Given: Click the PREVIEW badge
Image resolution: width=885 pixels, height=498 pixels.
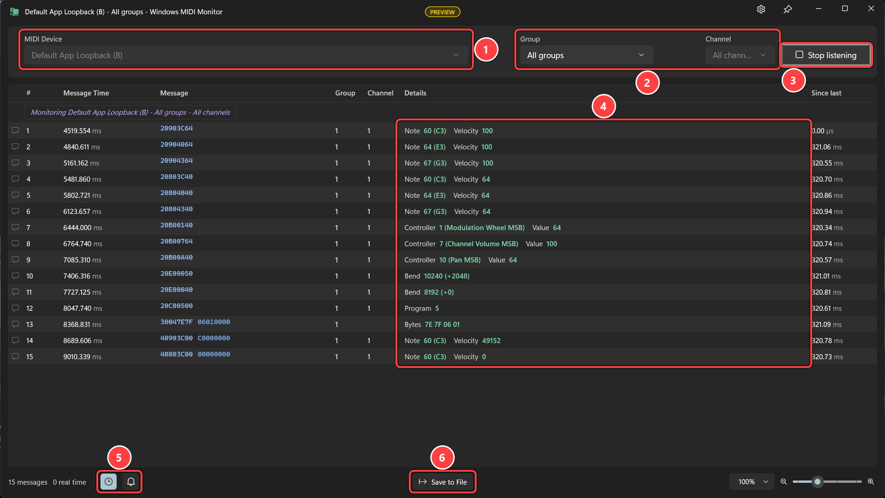Looking at the screenshot, I should (x=442, y=12).
